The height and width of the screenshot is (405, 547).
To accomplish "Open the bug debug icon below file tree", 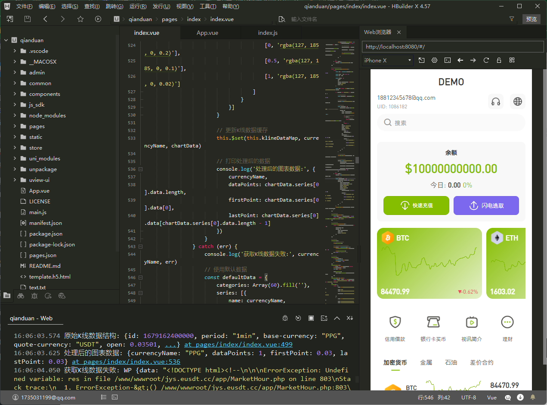I will [34, 295].
